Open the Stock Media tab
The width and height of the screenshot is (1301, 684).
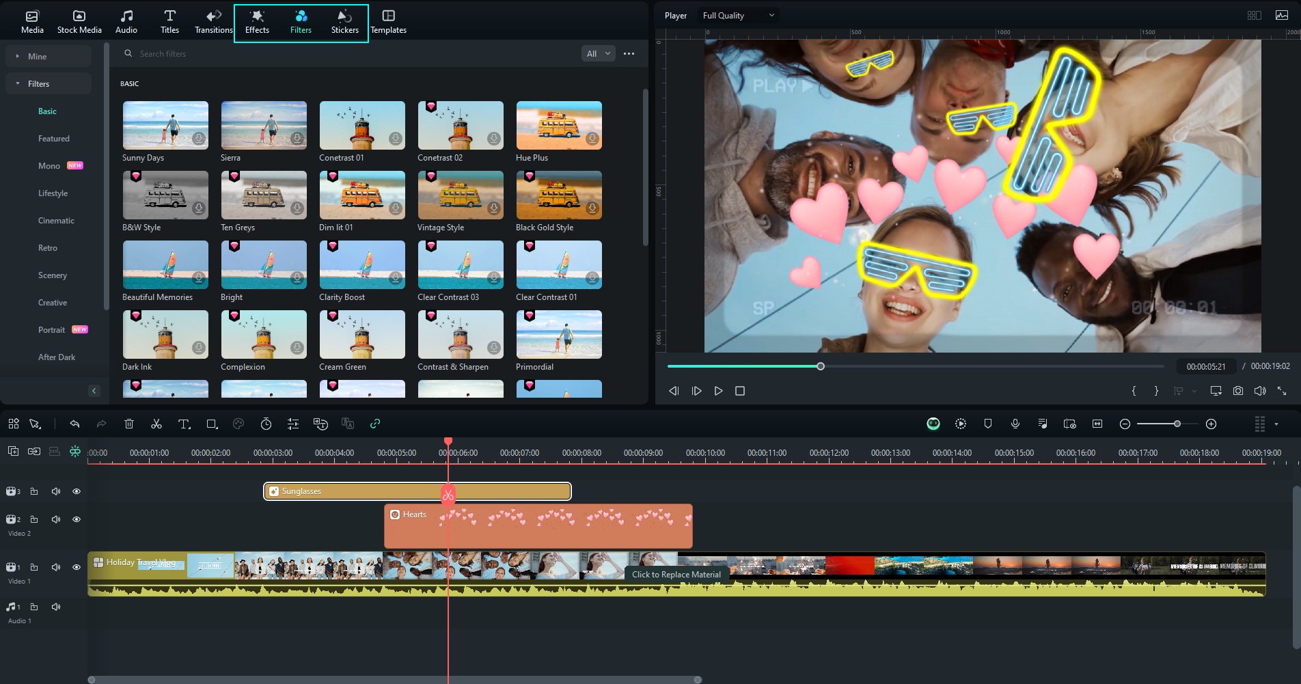point(79,21)
